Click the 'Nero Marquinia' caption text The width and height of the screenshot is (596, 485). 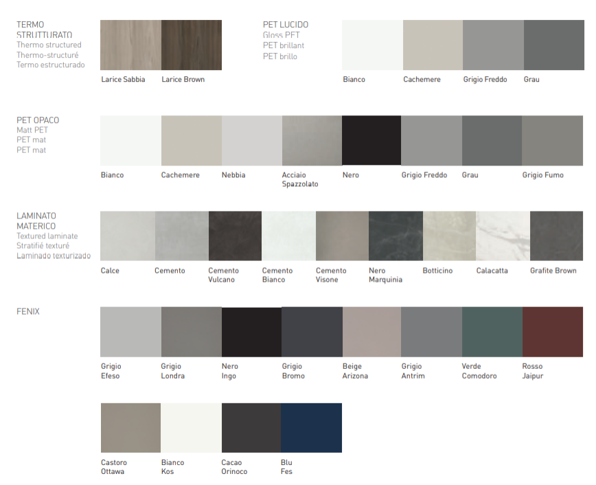tap(385, 275)
